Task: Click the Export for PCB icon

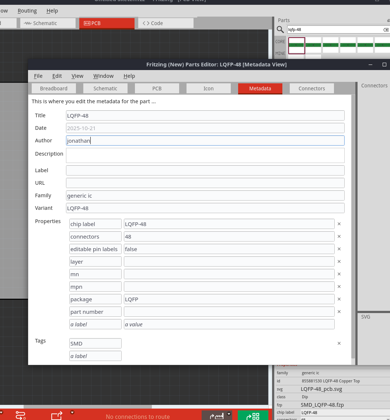Action: tap(56, 416)
